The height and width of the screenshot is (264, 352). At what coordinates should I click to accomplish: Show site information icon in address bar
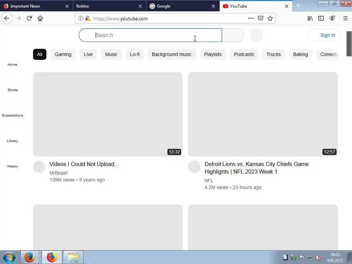coord(80,19)
